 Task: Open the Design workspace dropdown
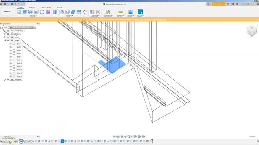[8, 12]
